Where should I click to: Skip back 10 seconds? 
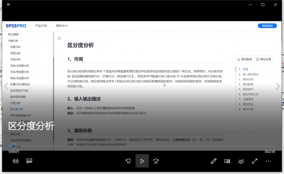(128, 161)
